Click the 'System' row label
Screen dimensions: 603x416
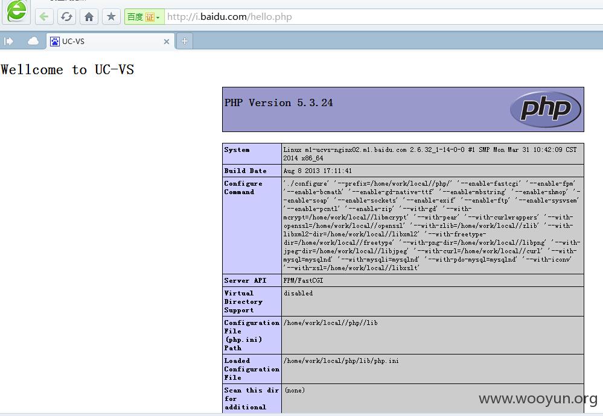click(237, 150)
